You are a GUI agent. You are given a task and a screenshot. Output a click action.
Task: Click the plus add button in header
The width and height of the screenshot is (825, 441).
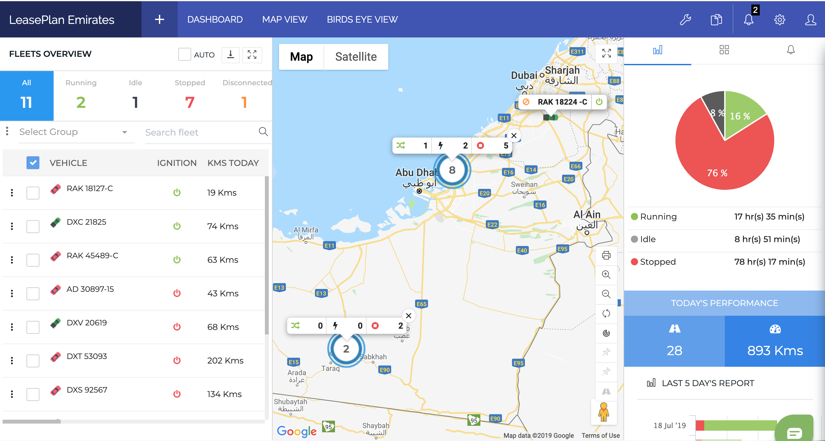(x=160, y=19)
